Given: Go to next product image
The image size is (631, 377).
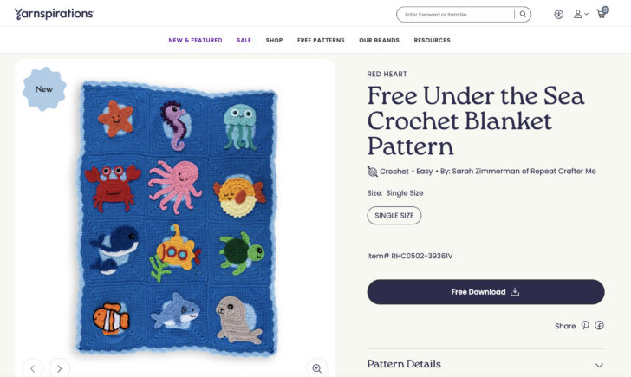Looking at the screenshot, I should coord(59,368).
